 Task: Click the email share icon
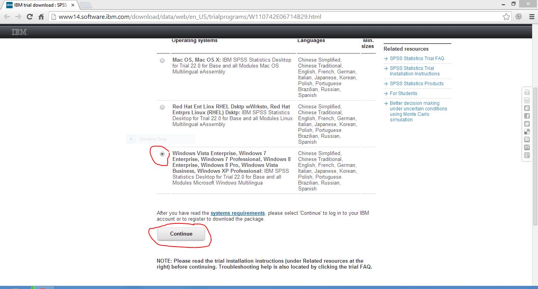[527, 100]
